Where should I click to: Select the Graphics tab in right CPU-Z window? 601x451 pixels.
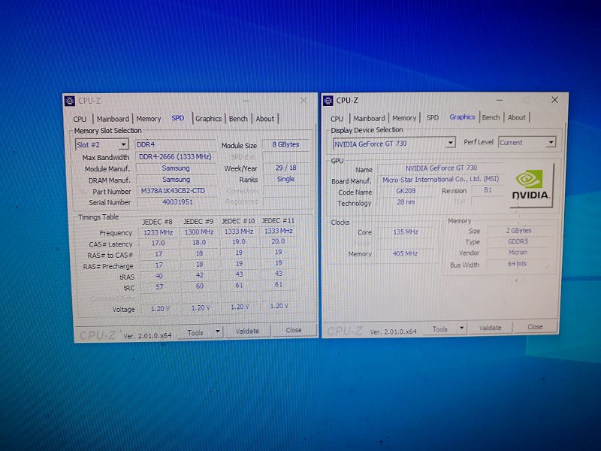[462, 117]
